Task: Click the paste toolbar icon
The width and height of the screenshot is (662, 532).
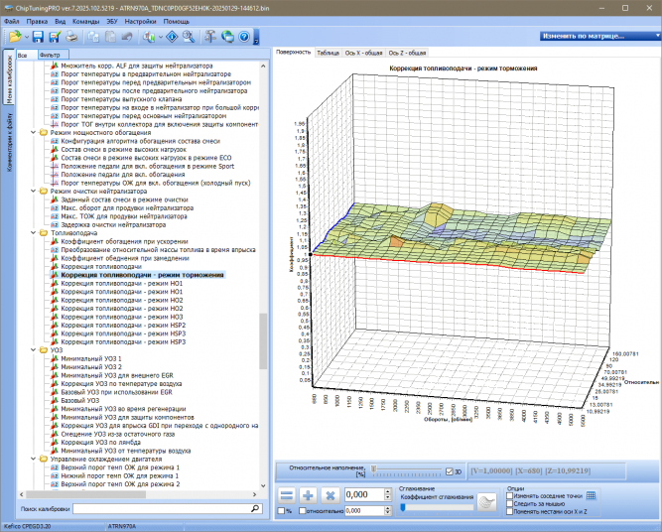Action: (110, 37)
